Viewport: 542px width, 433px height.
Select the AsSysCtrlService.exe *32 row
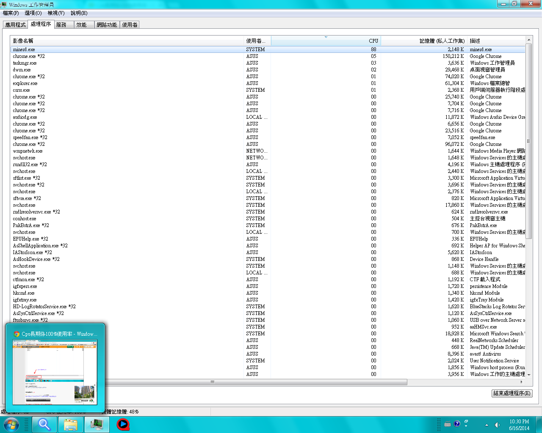pos(268,313)
